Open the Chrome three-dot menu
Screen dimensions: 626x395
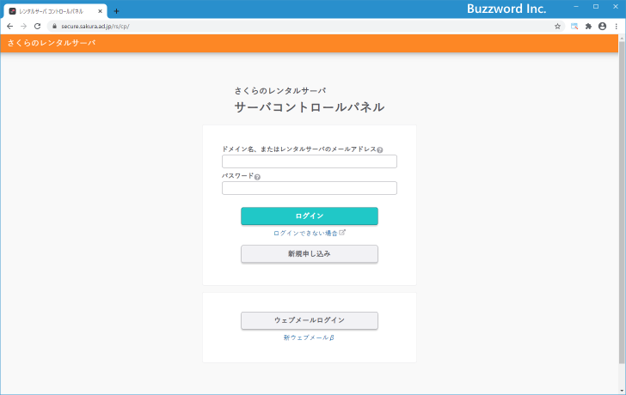coord(617,27)
